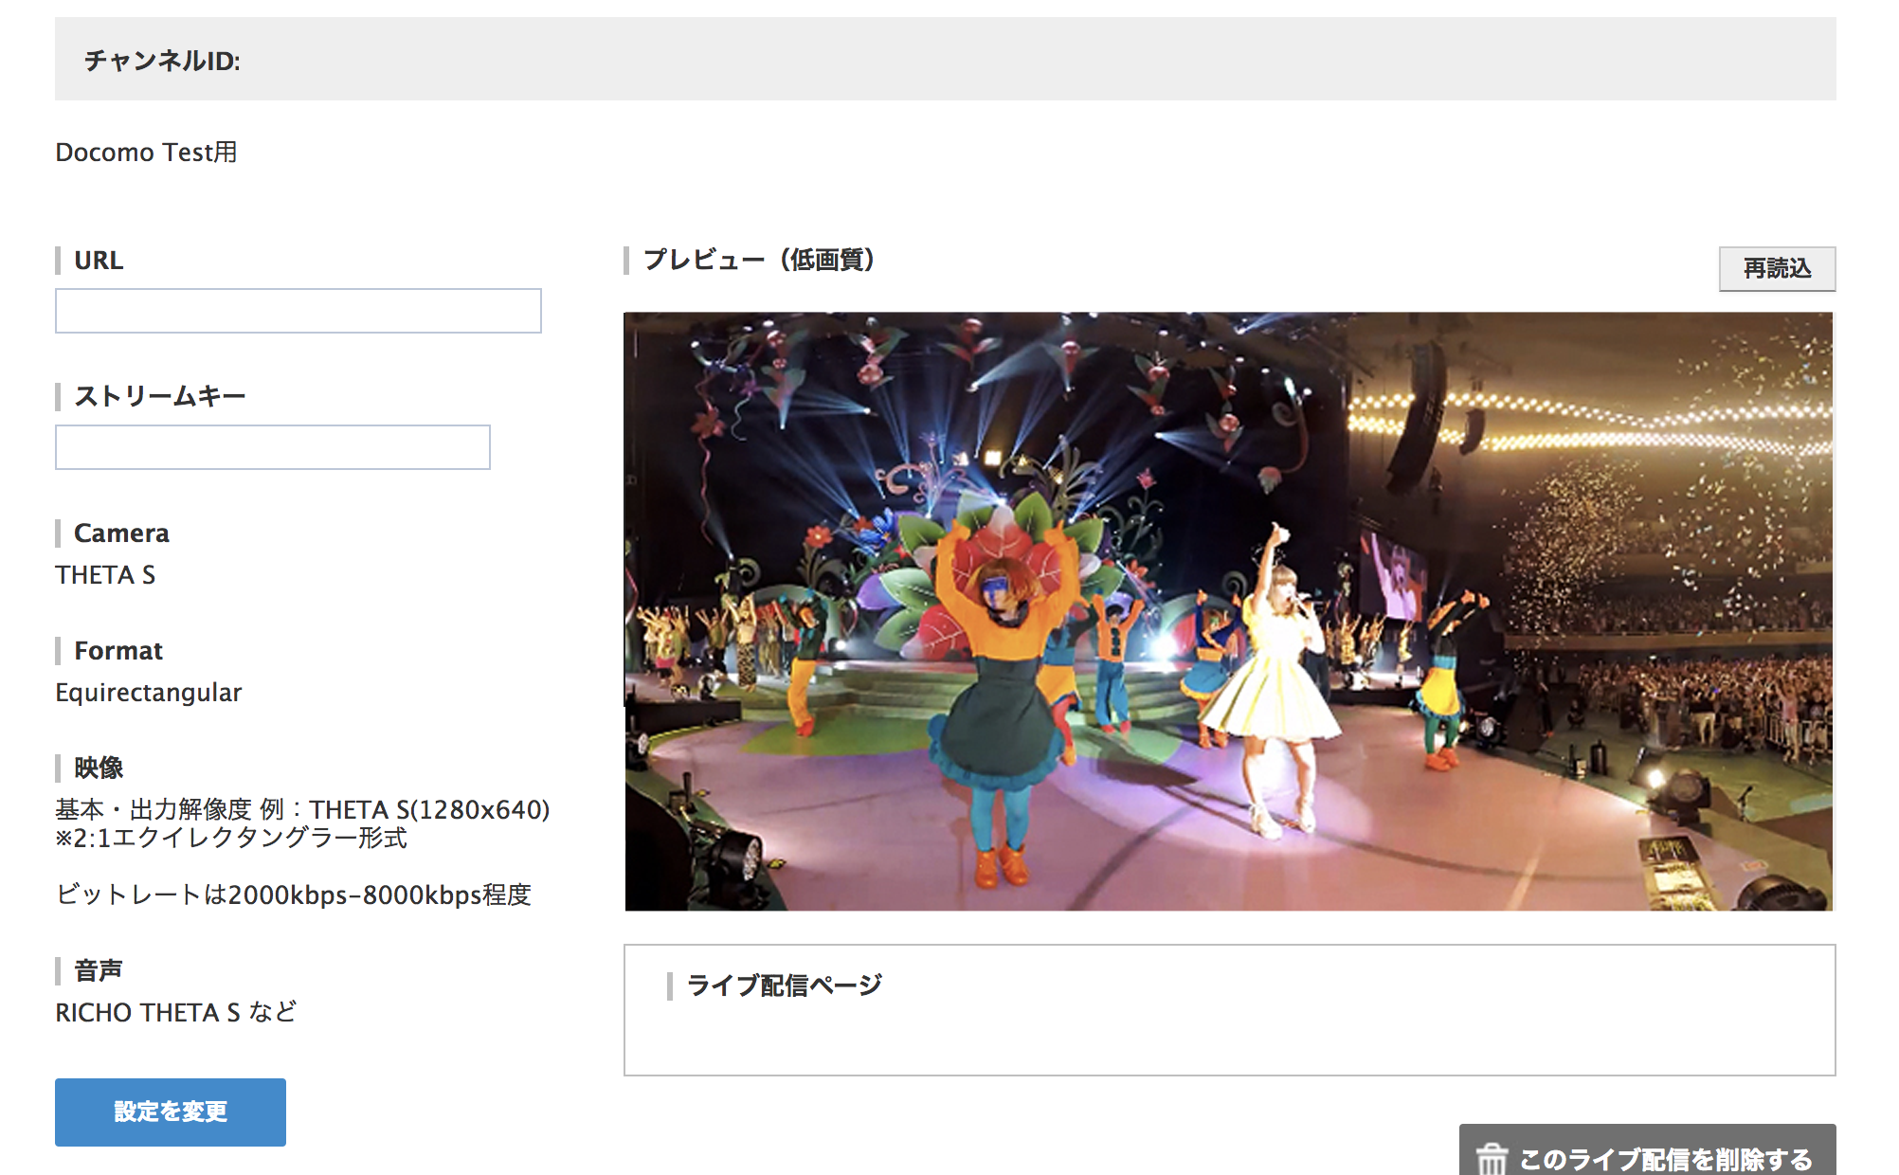
Task: Click the 映像 section heading
Action: [99, 768]
